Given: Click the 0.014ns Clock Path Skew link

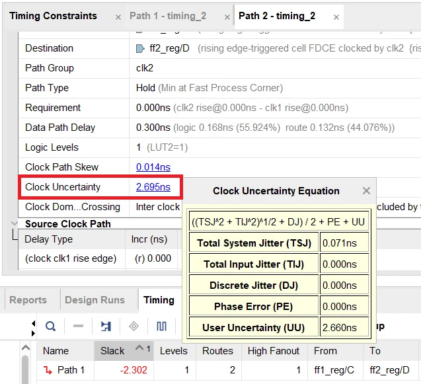Looking at the screenshot, I should [153, 167].
